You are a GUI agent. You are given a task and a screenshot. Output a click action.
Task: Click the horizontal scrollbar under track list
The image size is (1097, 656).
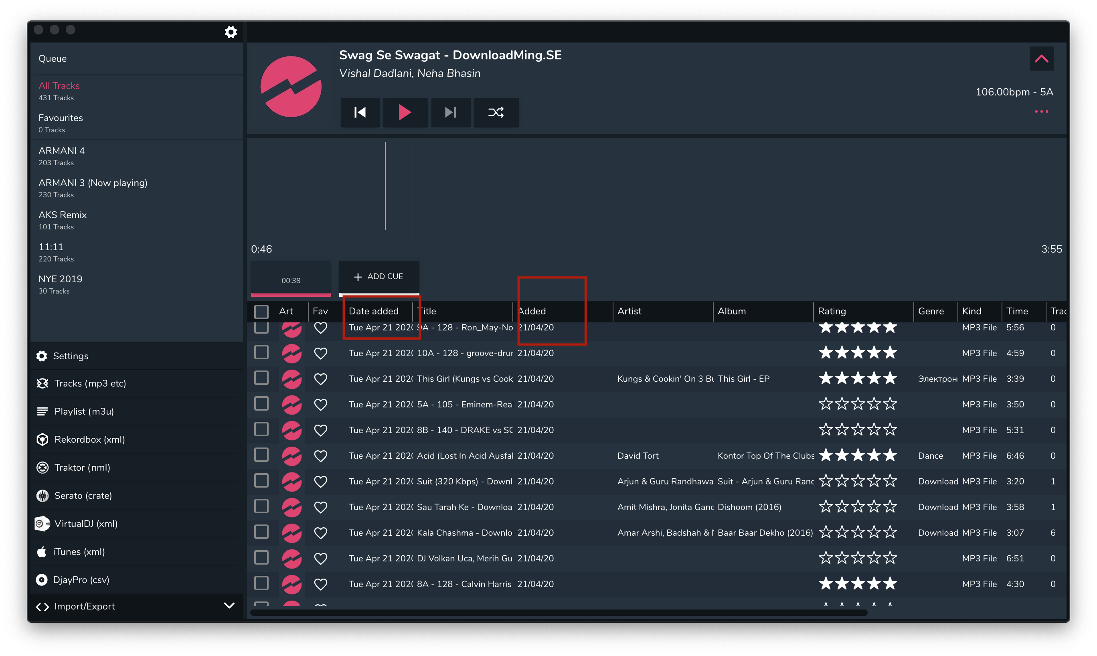(558, 612)
